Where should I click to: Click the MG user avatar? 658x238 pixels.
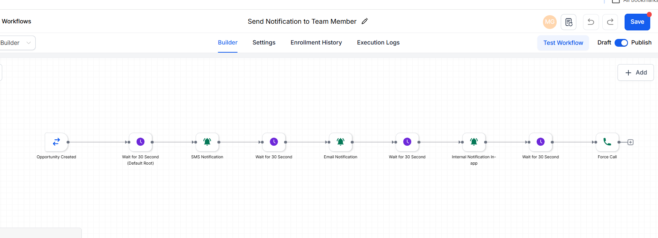coord(550,22)
